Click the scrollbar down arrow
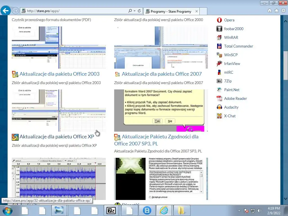Image resolution: width=288 pixels, height=216 pixels. click(286, 199)
